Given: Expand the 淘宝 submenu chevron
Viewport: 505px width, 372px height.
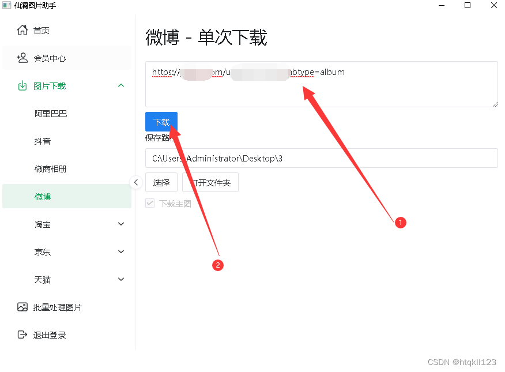Looking at the screenshot, I should [x=121, y=224].
